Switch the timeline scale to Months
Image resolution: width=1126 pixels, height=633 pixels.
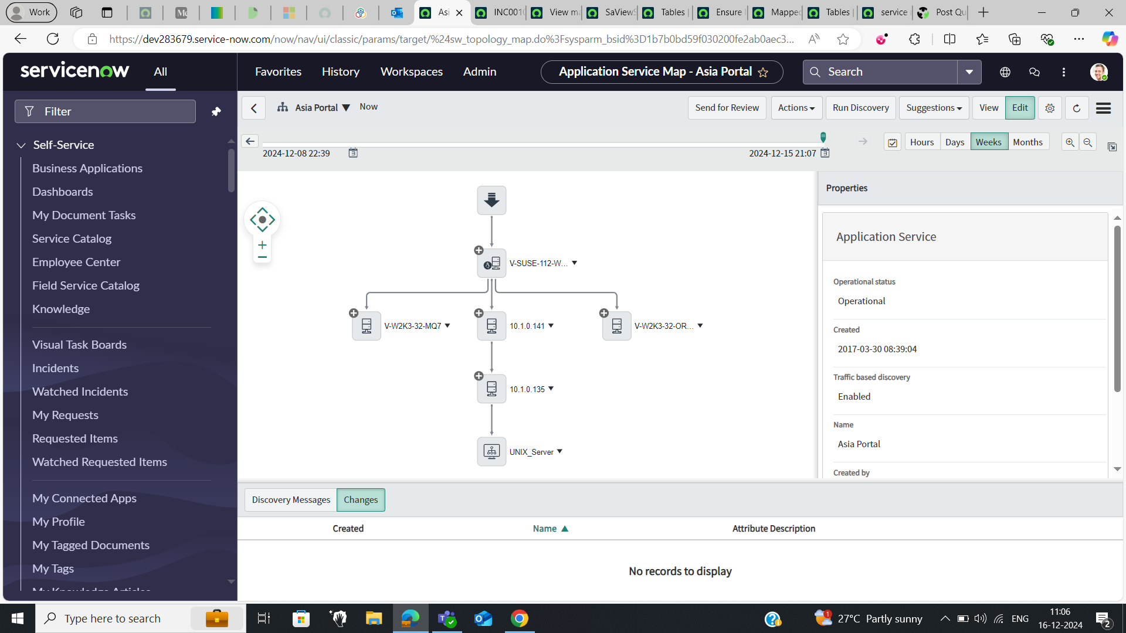(x=1027, y=141)
